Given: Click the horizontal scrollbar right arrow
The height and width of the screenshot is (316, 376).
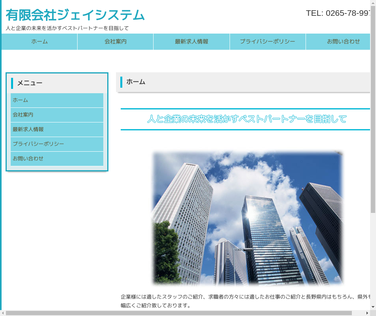Looking at the screenshot, I should [367, 313].
